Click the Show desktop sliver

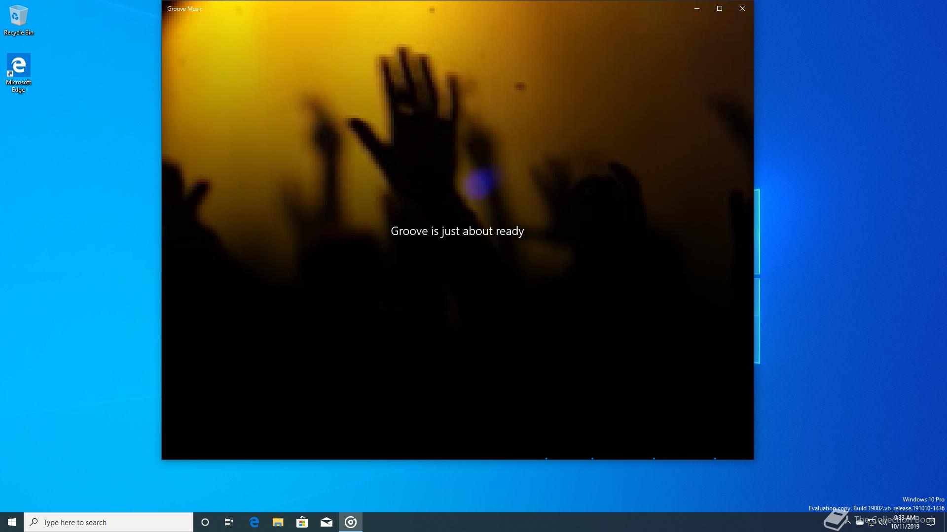(946, 522)
